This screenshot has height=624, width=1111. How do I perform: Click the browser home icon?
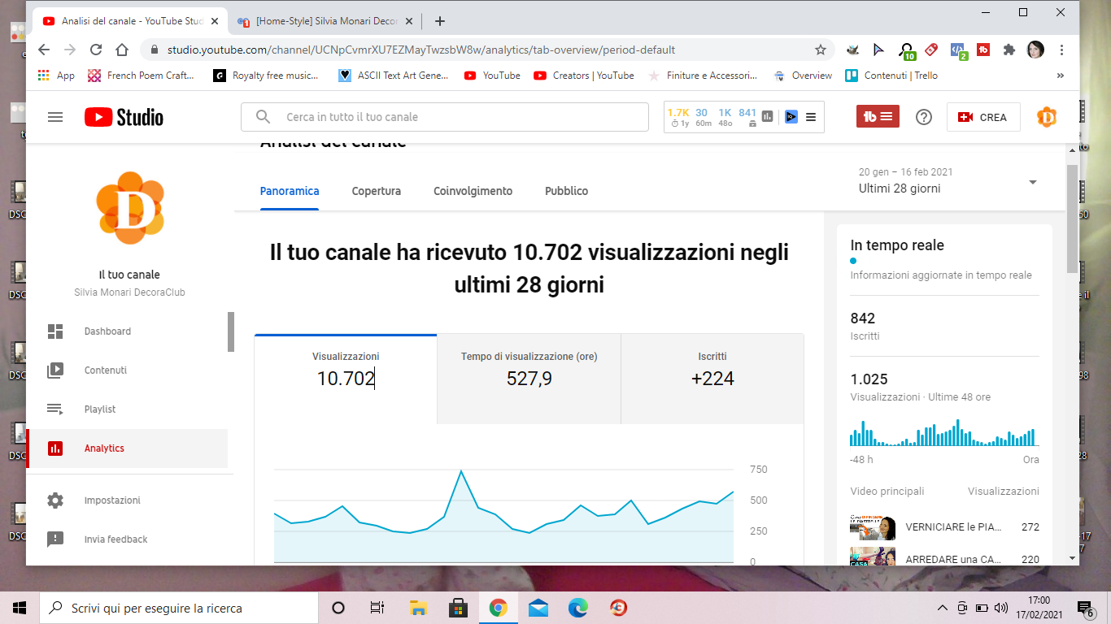coord(122,50)
